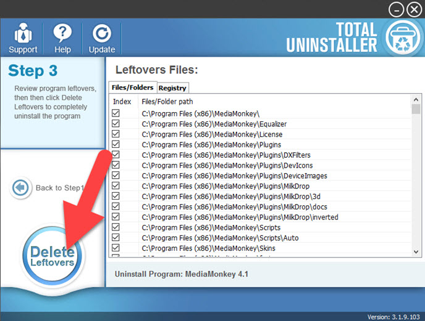Select the MediaMonkey\License path row
The image size is (425, 321).
[212, 134]
